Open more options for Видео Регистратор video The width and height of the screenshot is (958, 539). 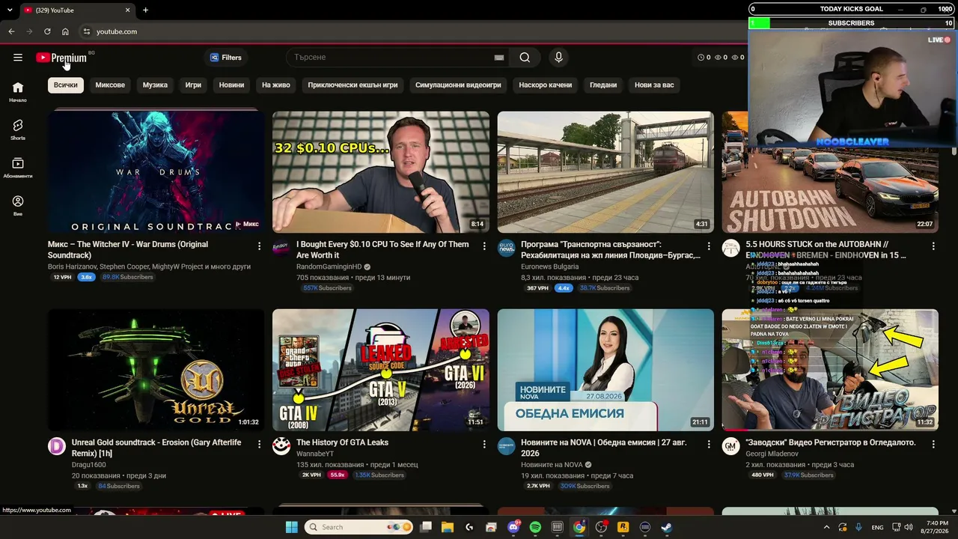[933, 444]
